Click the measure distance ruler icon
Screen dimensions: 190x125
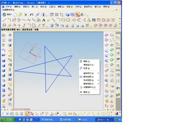pos(70,114)
